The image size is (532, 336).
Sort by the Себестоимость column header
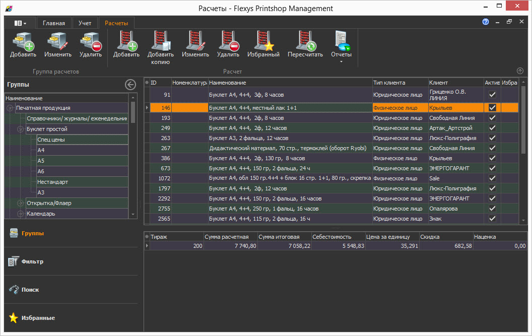[x=338, y=237]
